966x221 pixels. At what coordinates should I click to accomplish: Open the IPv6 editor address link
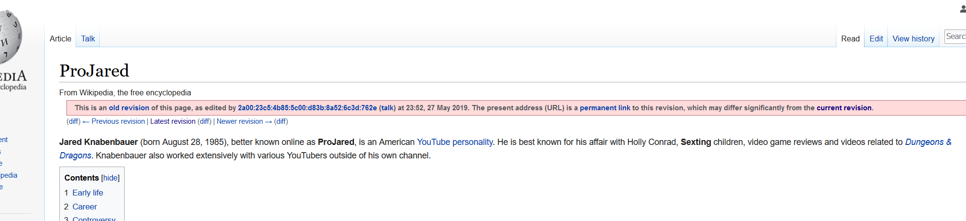pos(307,108)
